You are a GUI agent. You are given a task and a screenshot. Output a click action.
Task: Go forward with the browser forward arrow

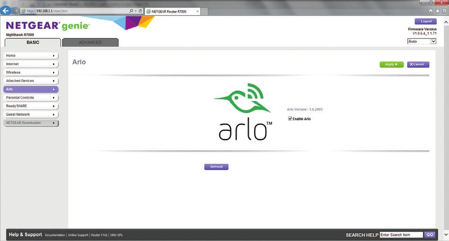pyautogui.click(x=15, y=11)
